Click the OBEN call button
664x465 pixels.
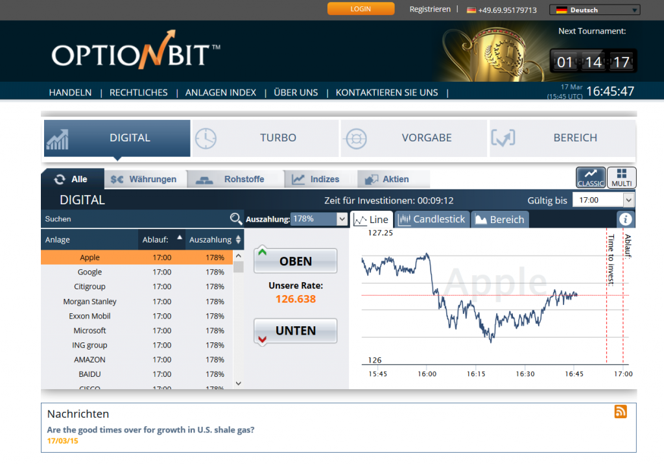coord(296,261)
